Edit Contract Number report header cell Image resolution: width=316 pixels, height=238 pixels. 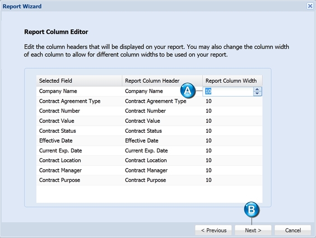[162, 111]
